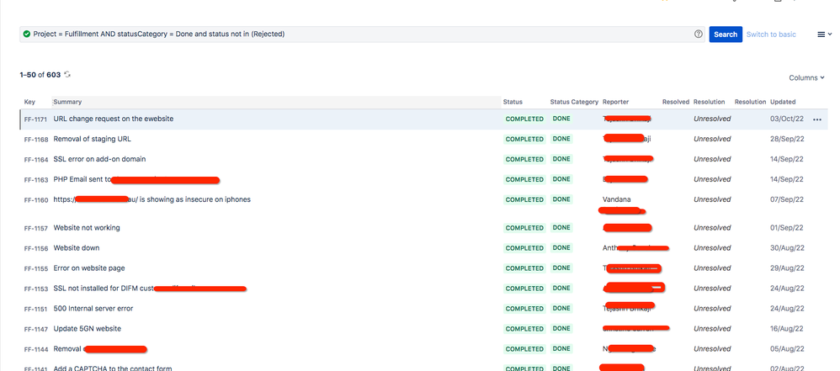Sort by the Resolved column header

[676, 102]
